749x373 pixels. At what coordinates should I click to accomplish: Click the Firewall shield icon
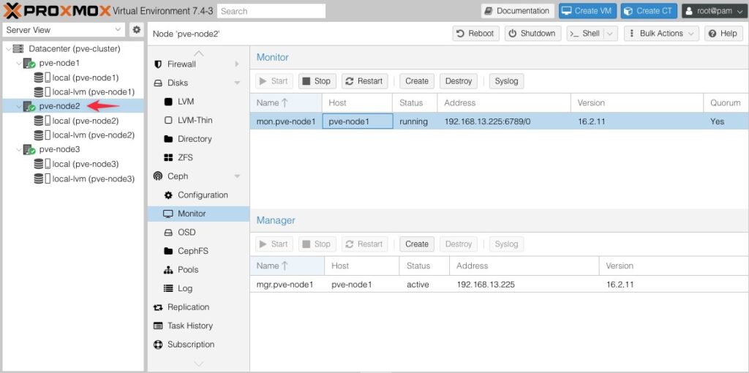[158, 64]
